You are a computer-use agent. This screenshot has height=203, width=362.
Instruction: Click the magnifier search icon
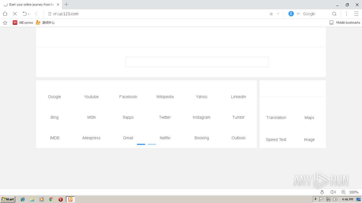pyautogui.click(x=334, y=14)
